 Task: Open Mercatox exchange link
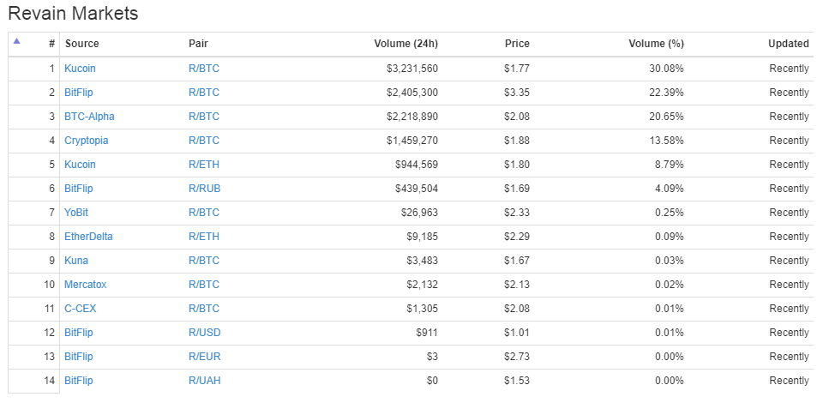tap(85, 285)
